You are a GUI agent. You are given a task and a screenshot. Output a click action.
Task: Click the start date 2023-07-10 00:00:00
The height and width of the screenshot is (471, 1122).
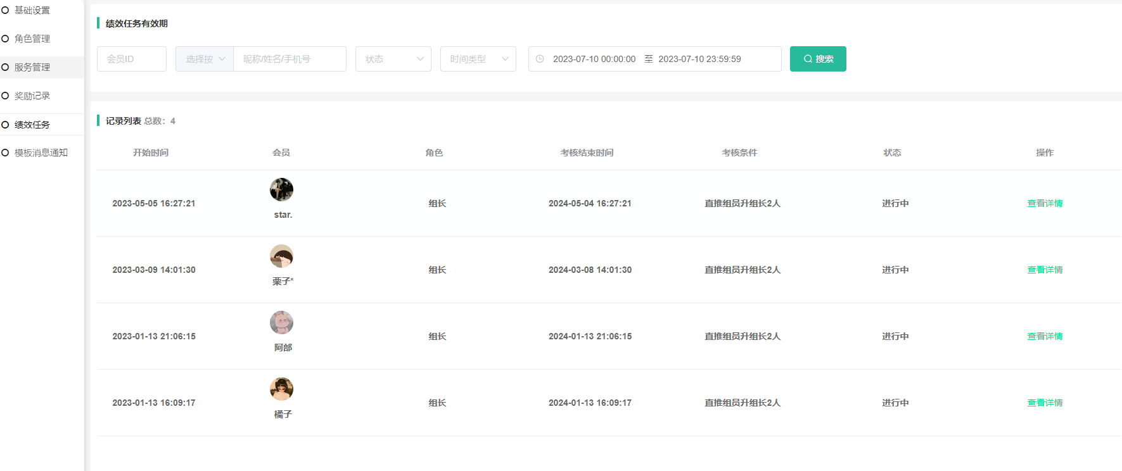(x=594, y=59)
